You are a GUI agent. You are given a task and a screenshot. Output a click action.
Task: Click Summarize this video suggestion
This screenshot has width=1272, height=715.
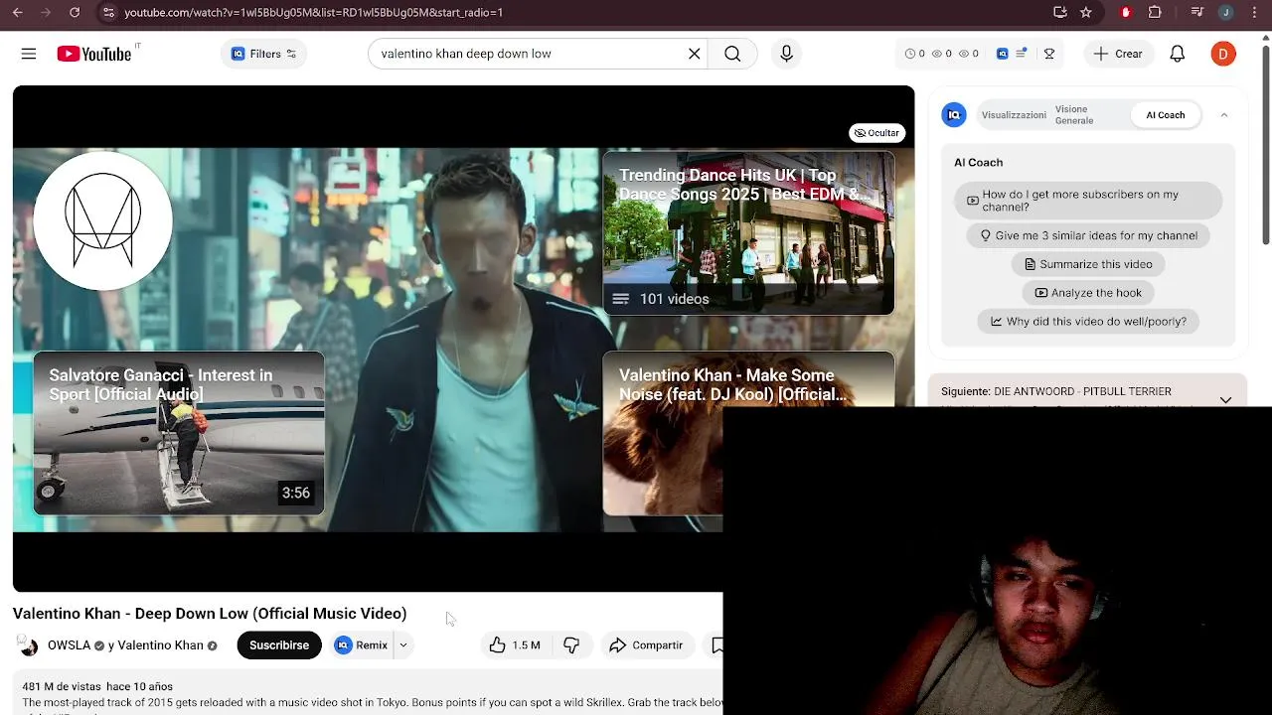(x=1088, y=264)
